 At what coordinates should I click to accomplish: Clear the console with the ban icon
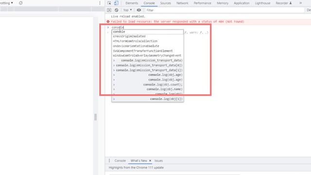pos(117,10)
